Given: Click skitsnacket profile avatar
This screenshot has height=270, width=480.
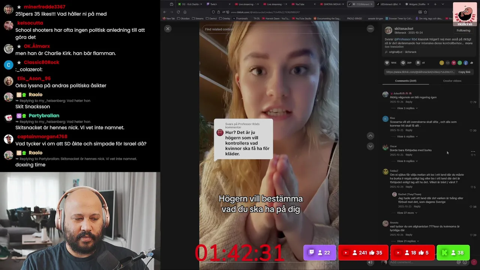Looking at the screenshot, I should [388, 30].
